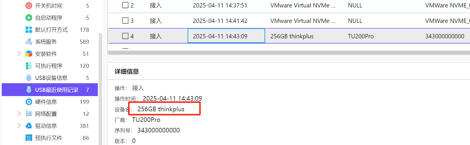Select the 可执行程序 list icon
Screen dimensions: 470x145
point(29,65)
